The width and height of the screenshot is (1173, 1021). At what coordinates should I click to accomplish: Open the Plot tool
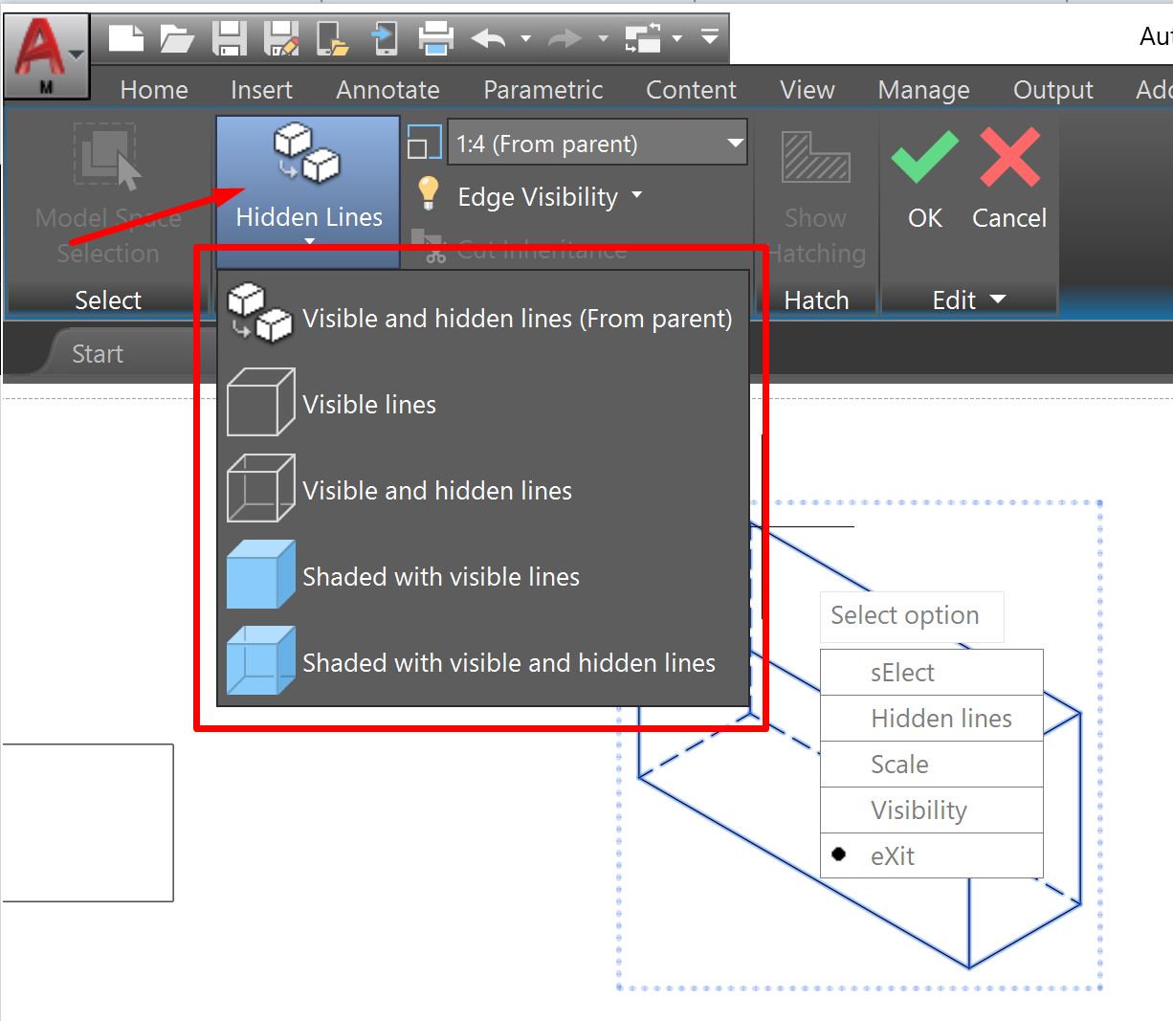click(437, 36)
